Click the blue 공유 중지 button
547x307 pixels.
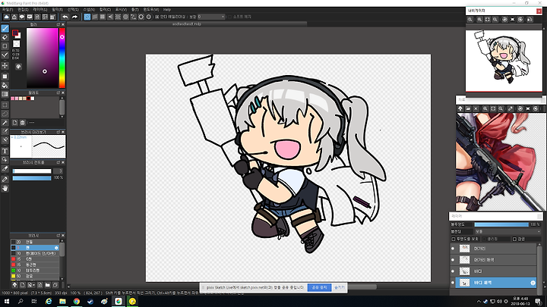pyautogui.click(x=319, y=287)
